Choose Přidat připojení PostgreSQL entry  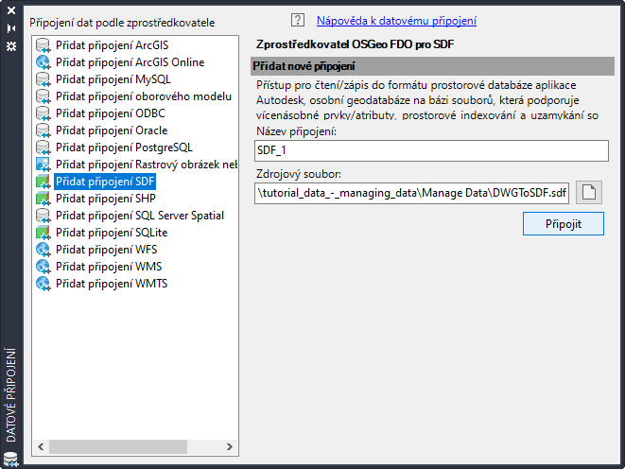coord(124,148)
